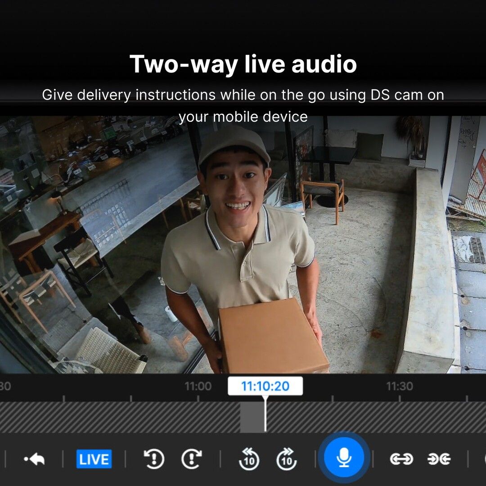486x486 pixels.
Task: Skip back 10 seconds
Action: pos(249,459)
